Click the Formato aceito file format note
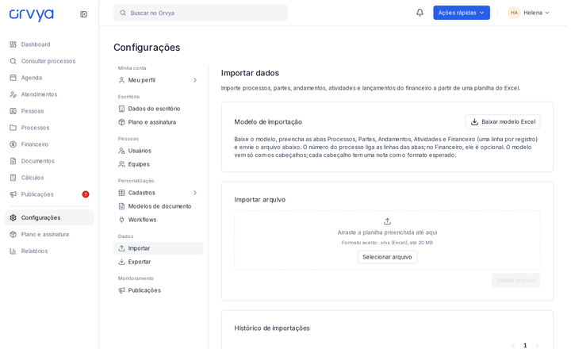Viewport: 571px width, 349px height. tap(387, 243)
